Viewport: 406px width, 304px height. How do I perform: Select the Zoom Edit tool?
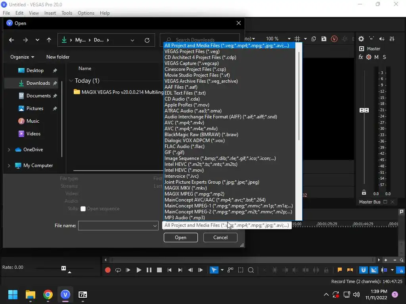[251, 270]
